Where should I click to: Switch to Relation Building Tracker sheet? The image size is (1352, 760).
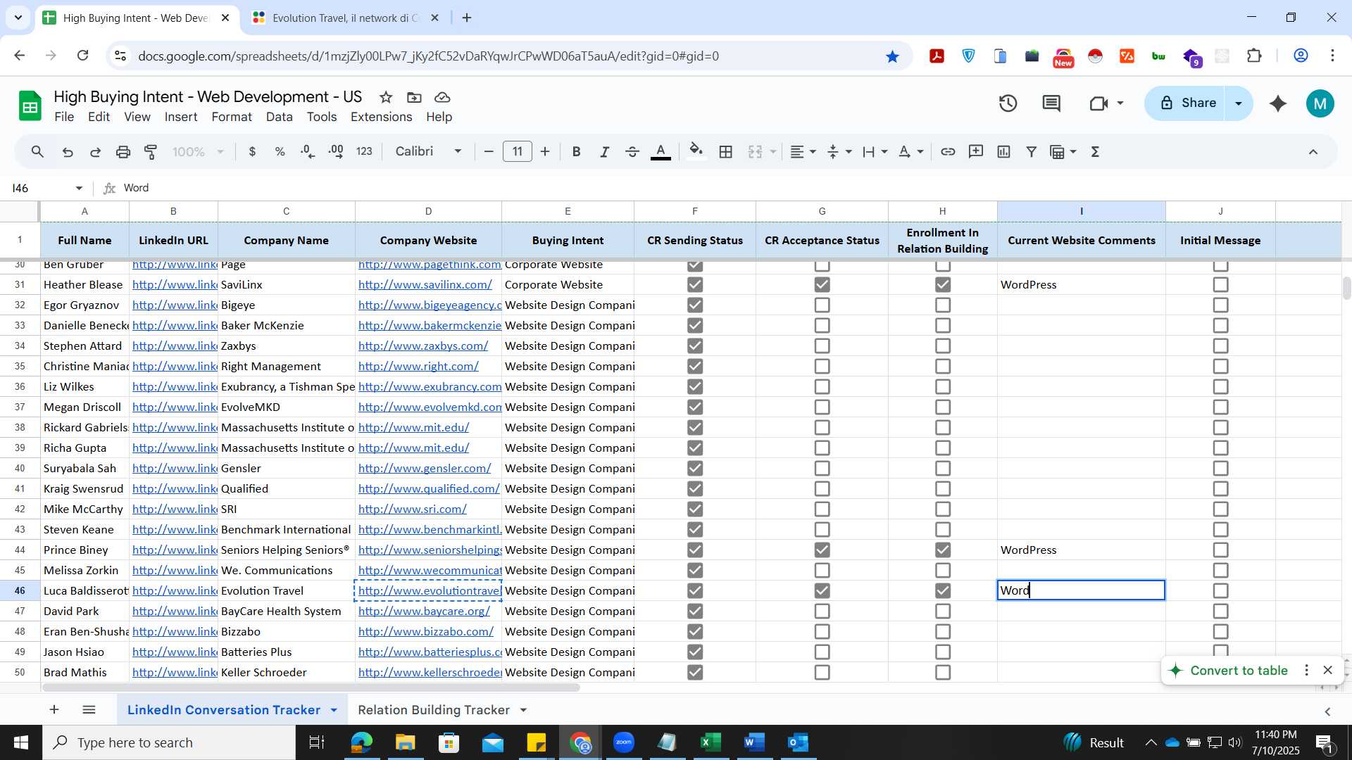(x=433, y=710)
